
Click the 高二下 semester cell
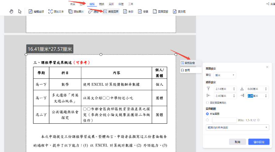[x=41, y=115]
